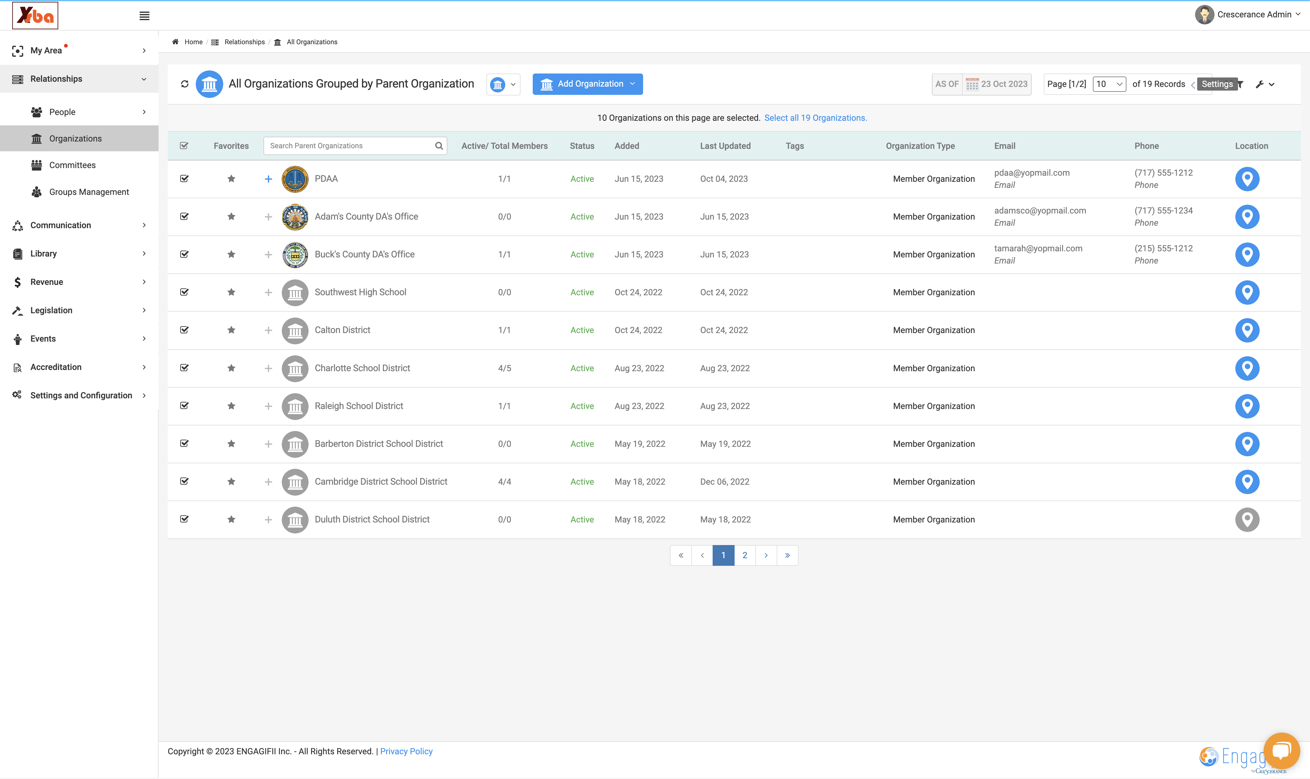Viewport: 1310px width, 779px height.
Task: Open the hamburger menu icon in the header
Action: (x=144, y=16)
